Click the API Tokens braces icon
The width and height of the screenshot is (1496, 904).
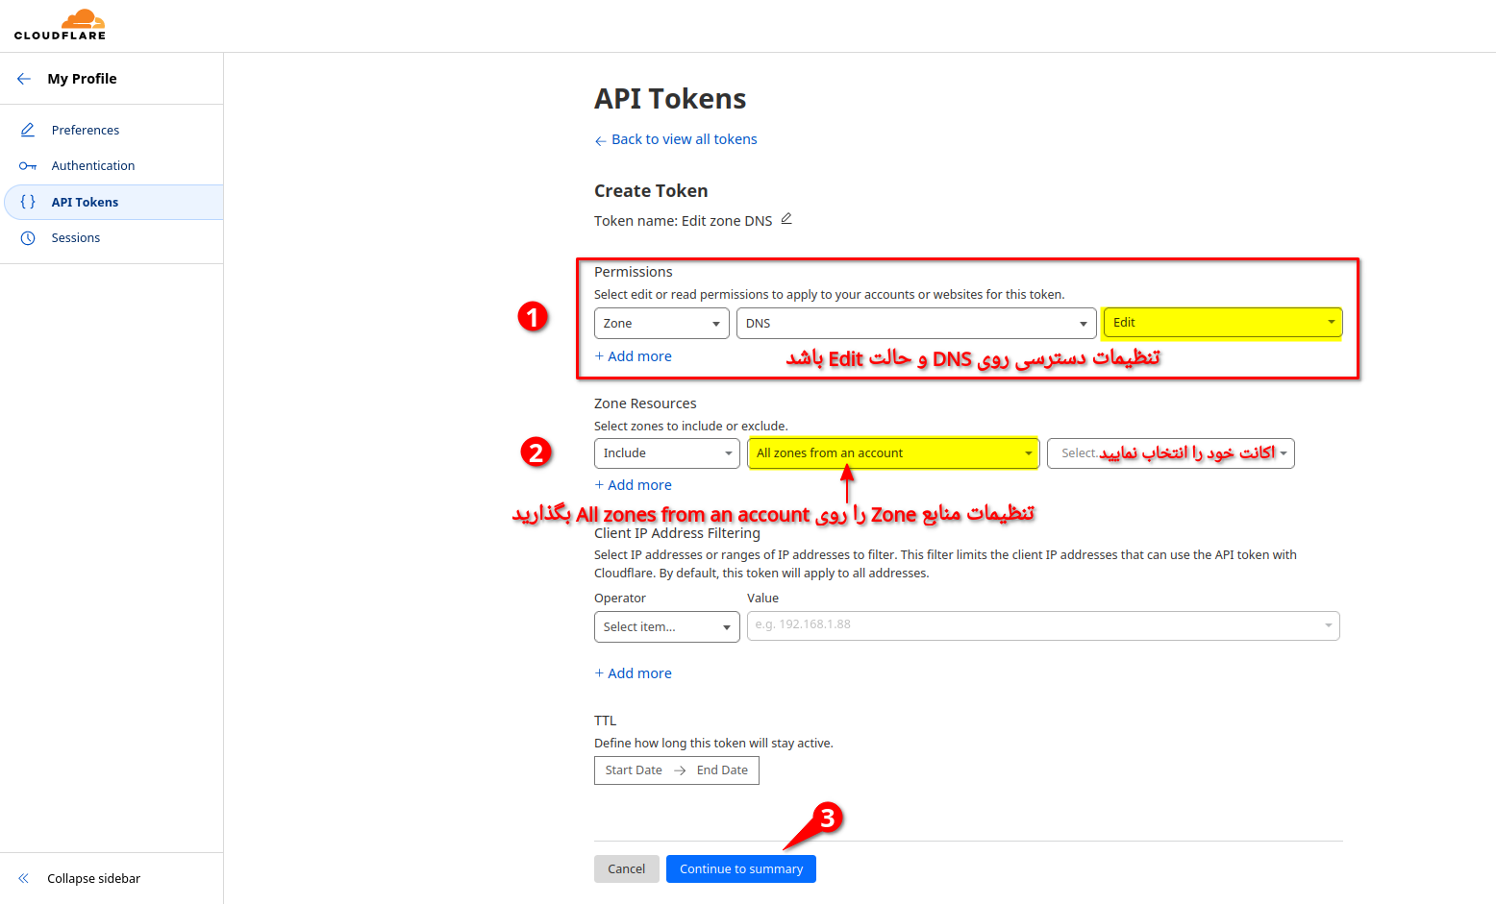tap(28, 202)
